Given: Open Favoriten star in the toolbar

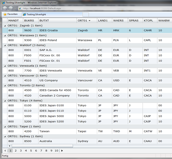Looking at the screenshot, I should point(5,14).
